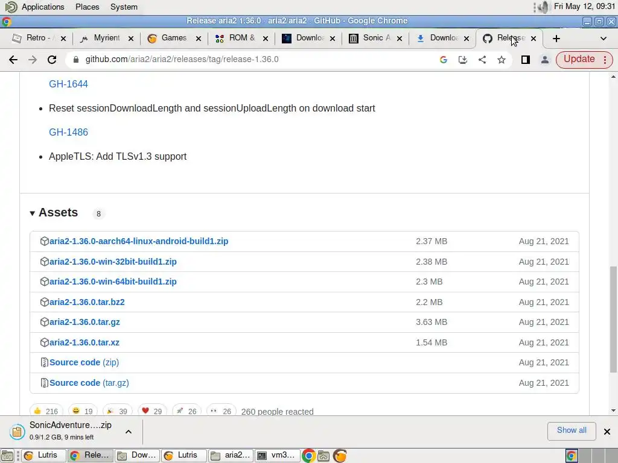Click zip file icon beside Source code (zip)
The width and height of the screenshot is (618, 463).
[44, 362]
